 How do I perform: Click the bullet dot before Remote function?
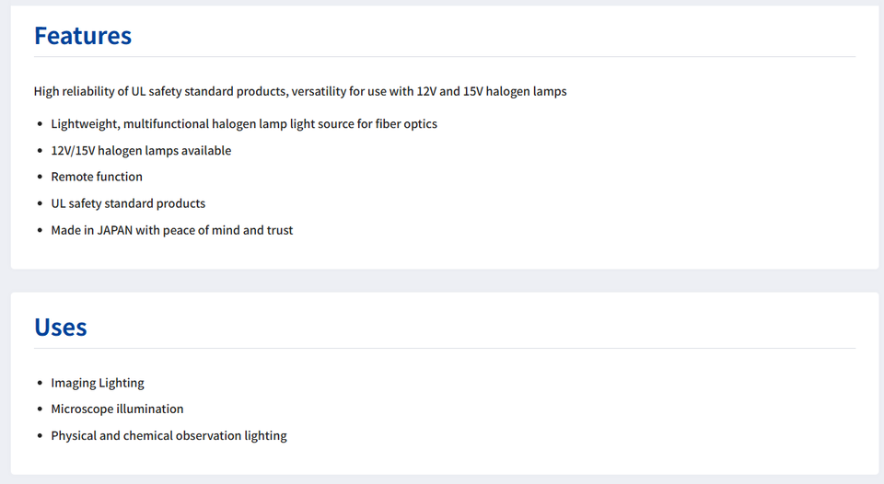coord(40,177)
